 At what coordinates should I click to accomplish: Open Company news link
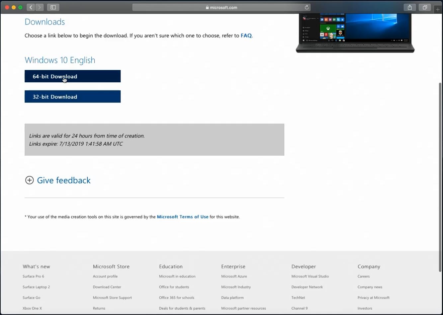click(x=370, y=287)
